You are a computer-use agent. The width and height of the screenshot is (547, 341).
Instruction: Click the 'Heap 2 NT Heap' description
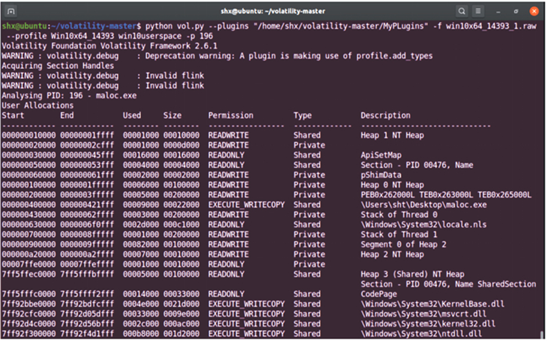pyautogui.click(x=392, y=254)
